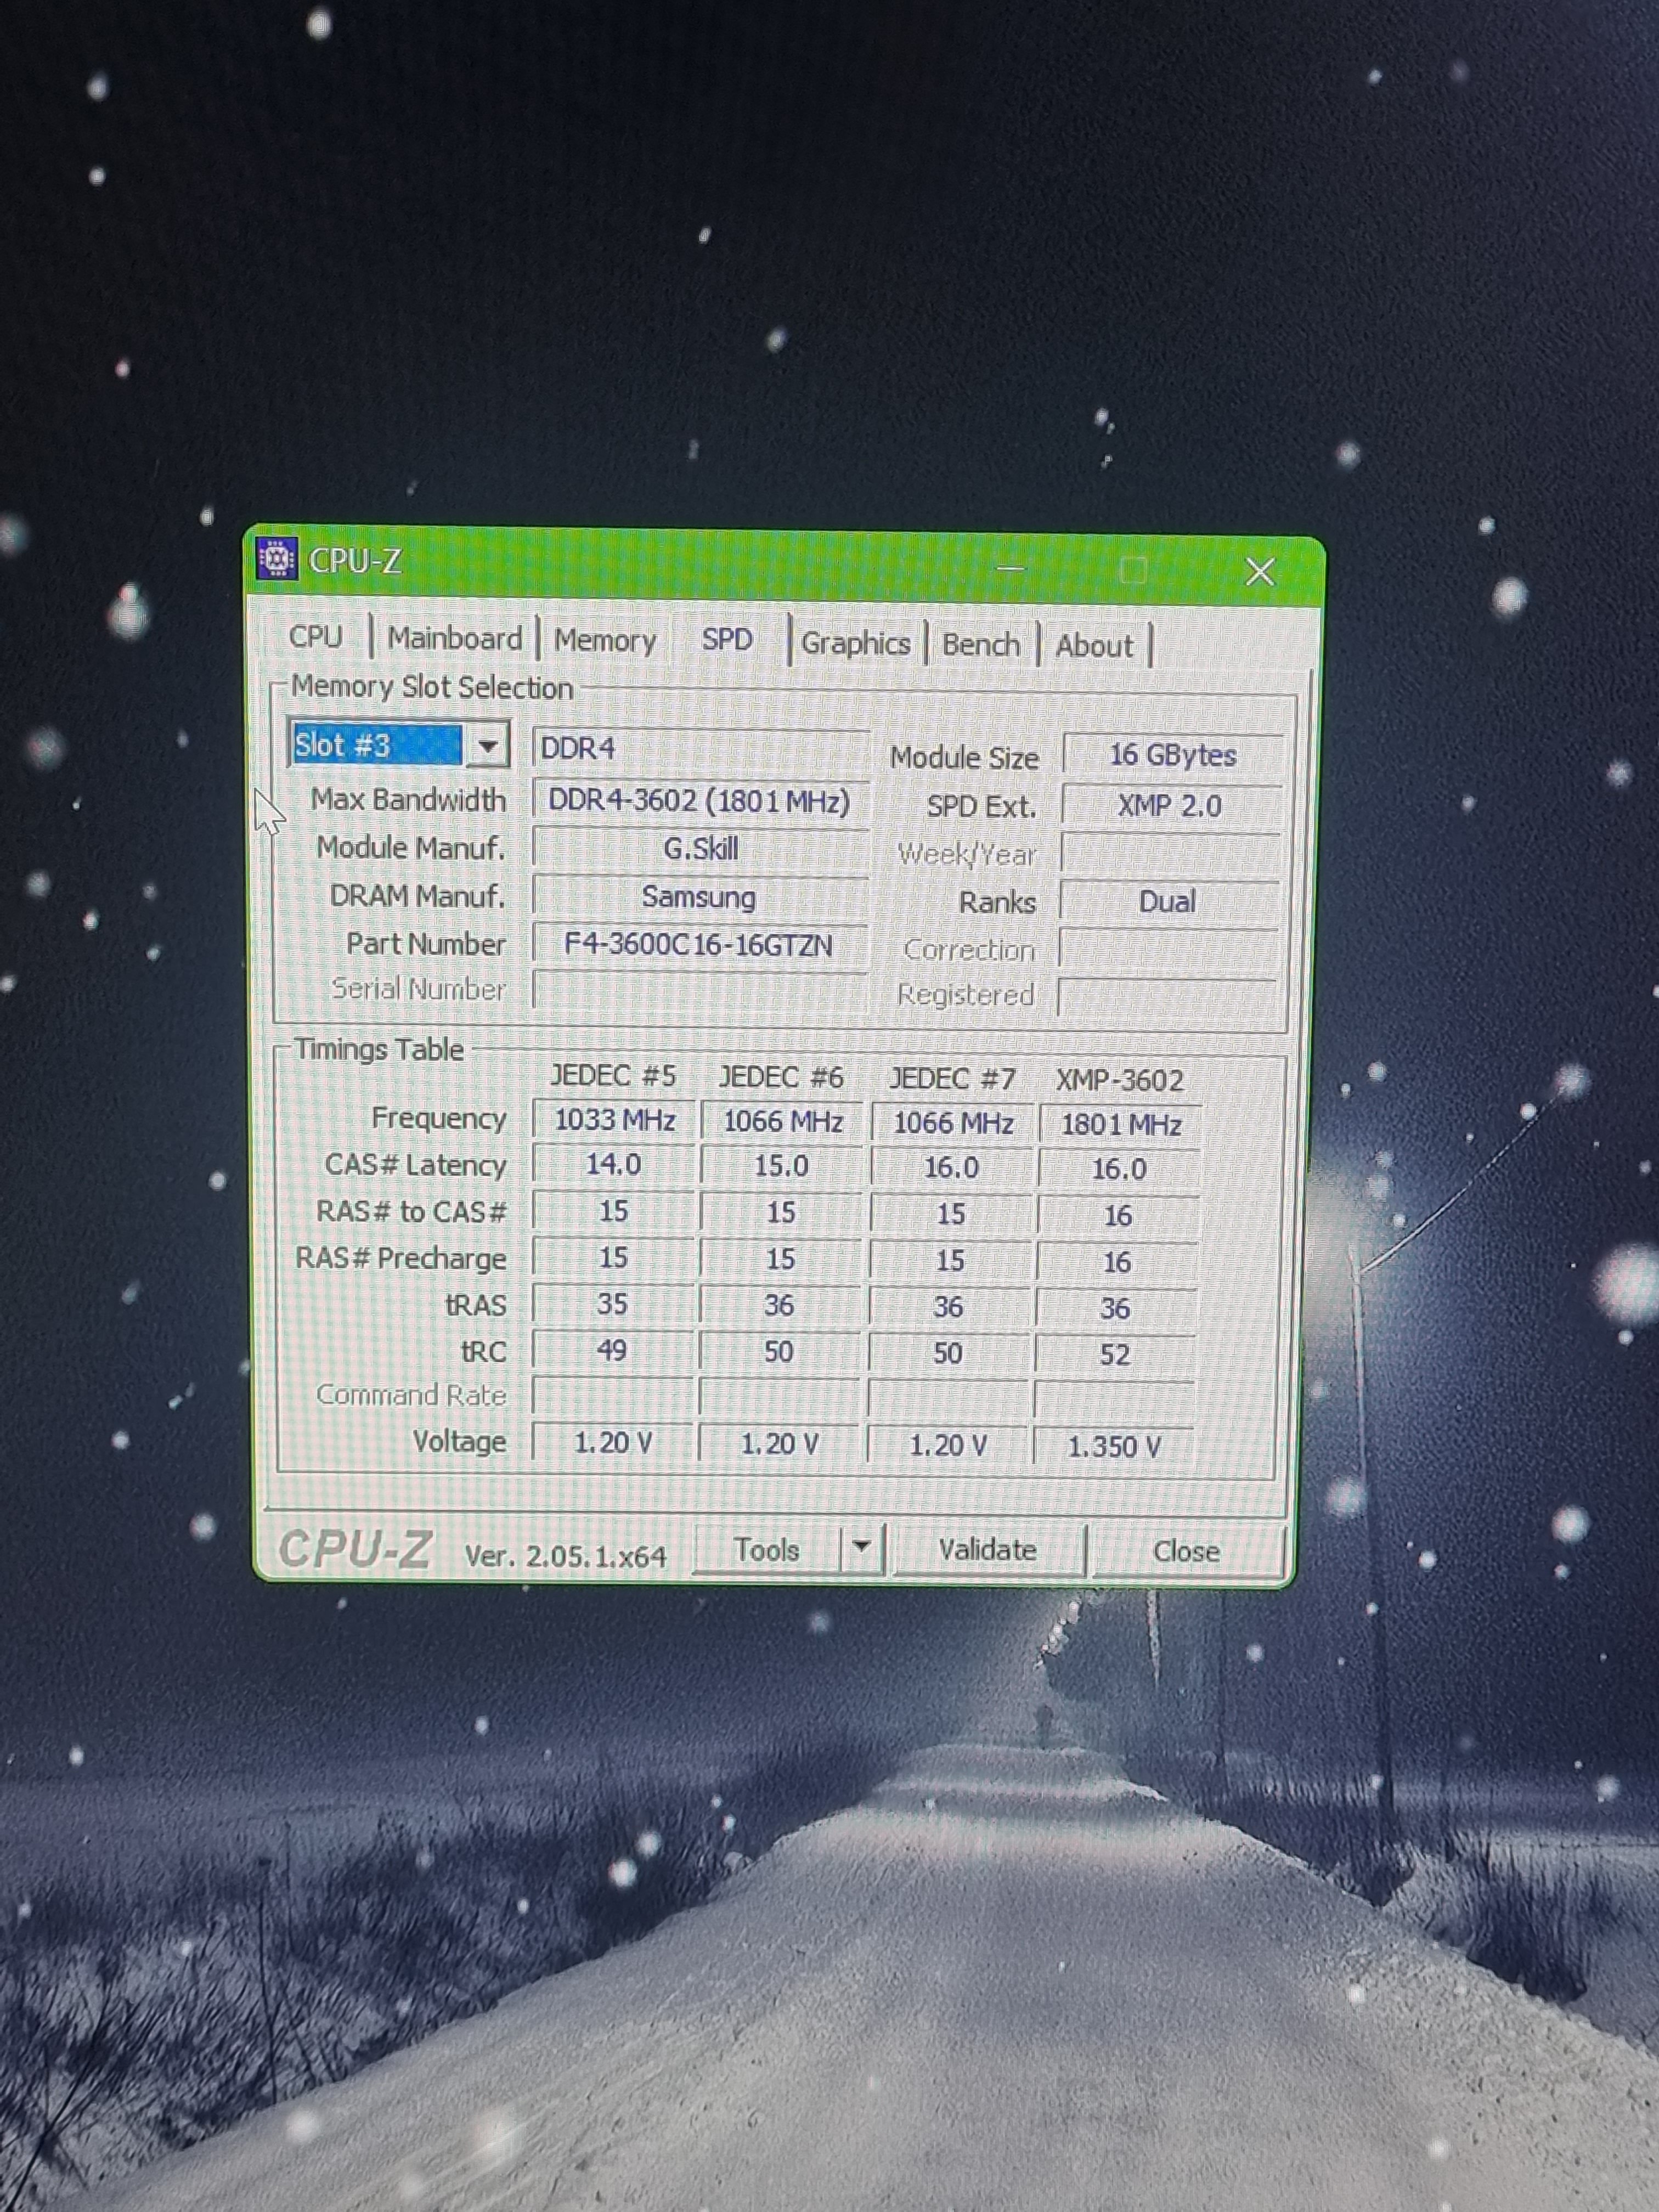
Task: Click the XMP-3602 frequency 1801 MHz cell
Action: (x=1120, y=1125)
